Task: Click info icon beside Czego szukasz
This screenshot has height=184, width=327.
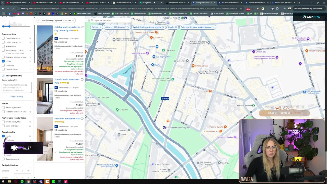Action: pyautogui.click(x=16, y=80)
